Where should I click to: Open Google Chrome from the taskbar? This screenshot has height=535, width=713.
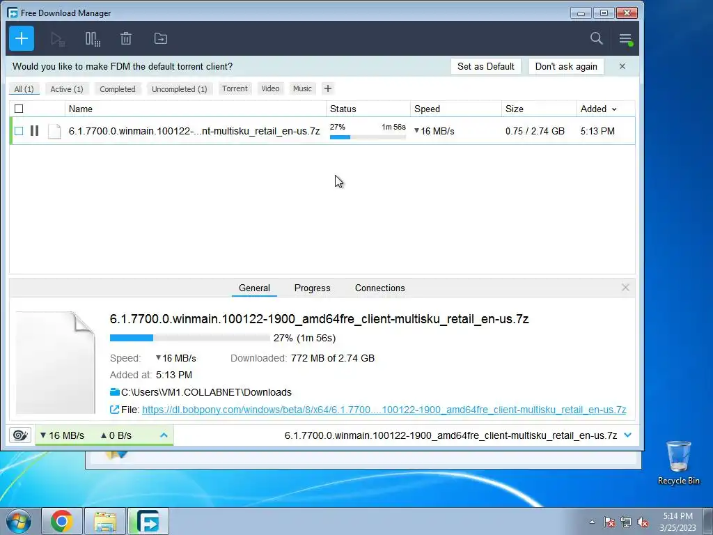pyautogui.click(x=62, y=521)
